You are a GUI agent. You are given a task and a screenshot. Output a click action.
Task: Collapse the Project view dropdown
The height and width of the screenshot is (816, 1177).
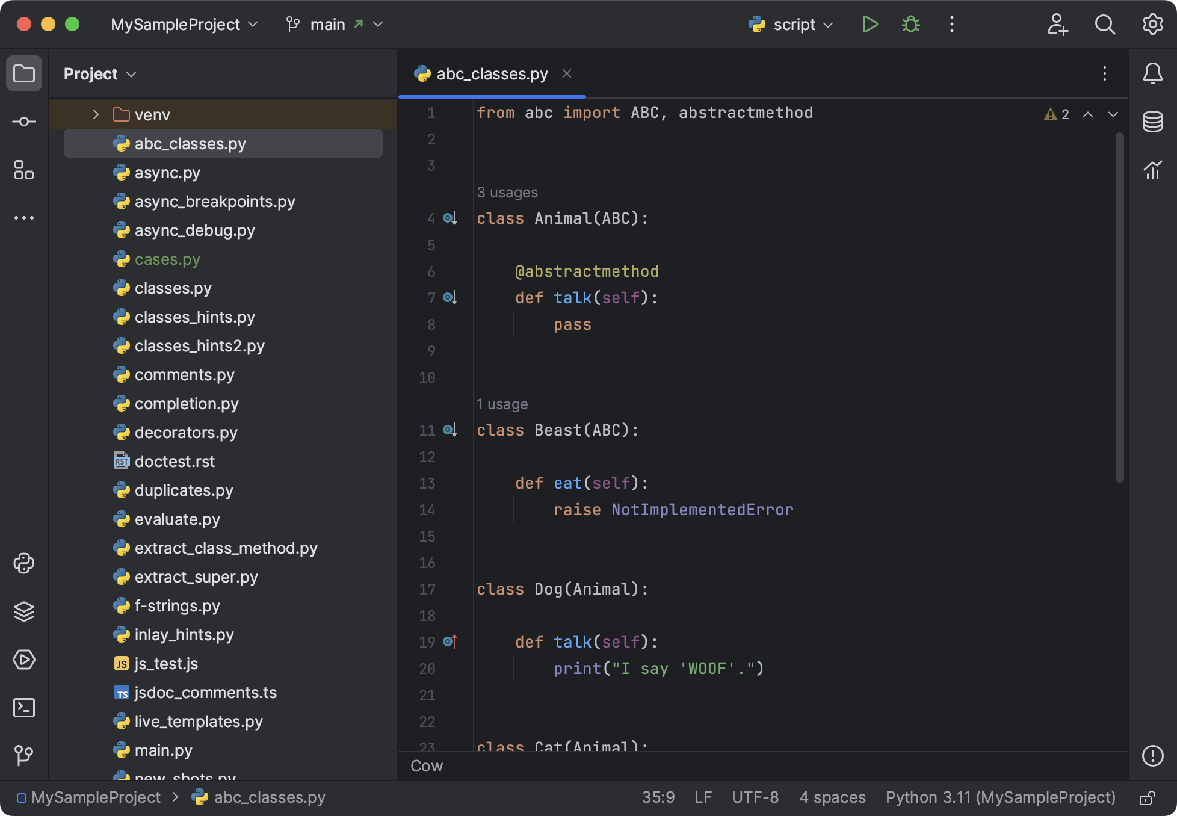pos(132,73)
